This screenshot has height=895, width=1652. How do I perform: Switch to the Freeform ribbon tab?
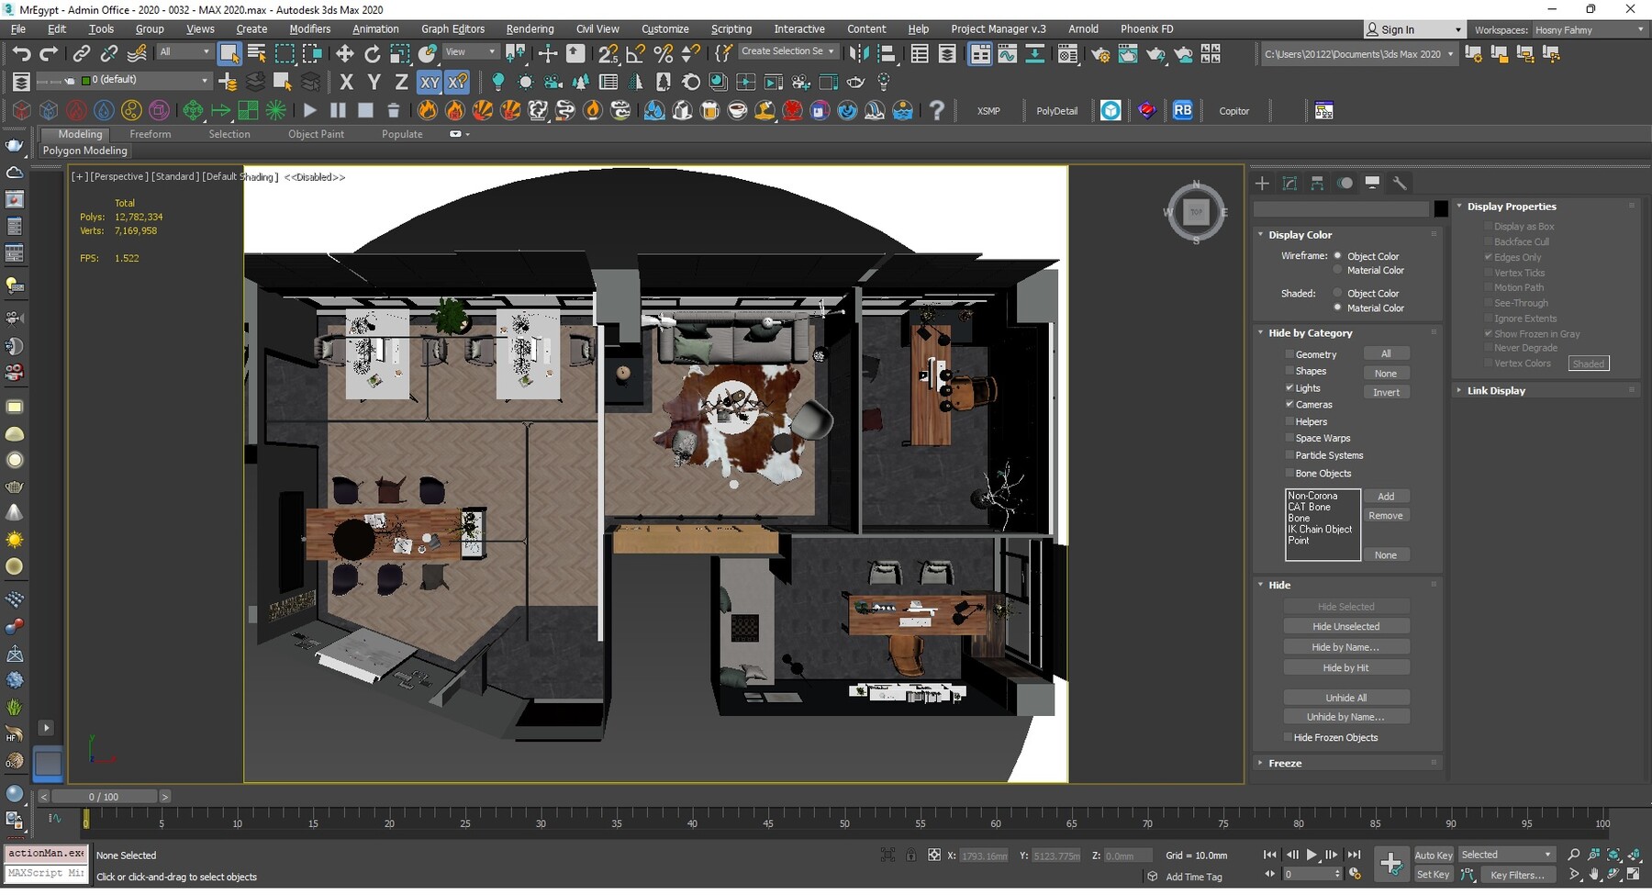coord(151,134)
